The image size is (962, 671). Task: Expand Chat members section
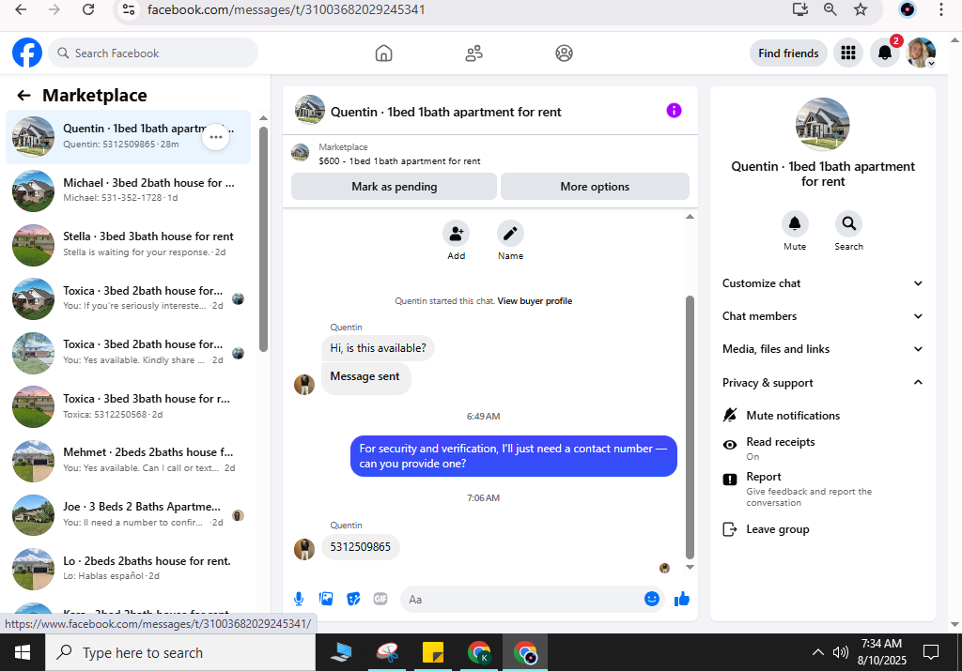point(823,316)
